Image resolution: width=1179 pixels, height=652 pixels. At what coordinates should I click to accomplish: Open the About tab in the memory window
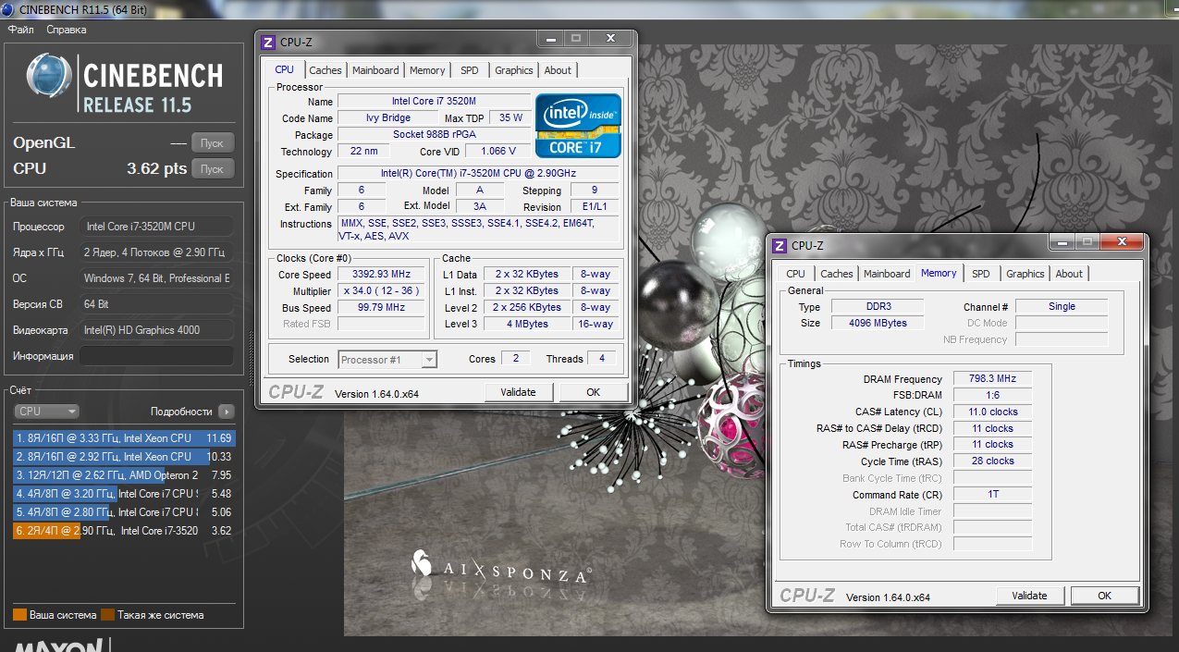click(1069, 274)
